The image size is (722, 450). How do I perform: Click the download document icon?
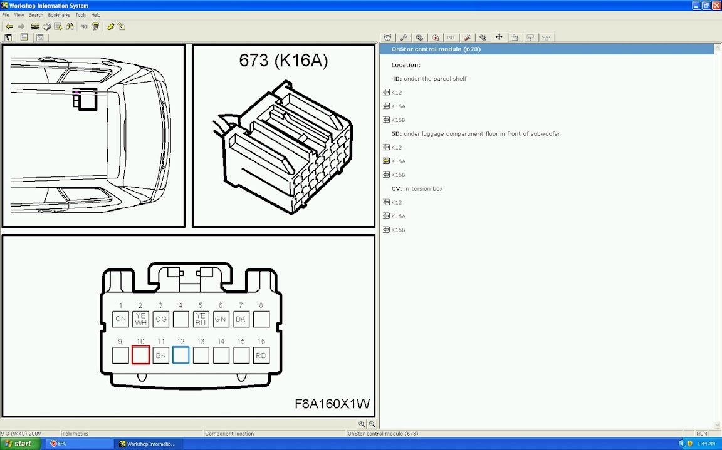(x=58, y=27)
